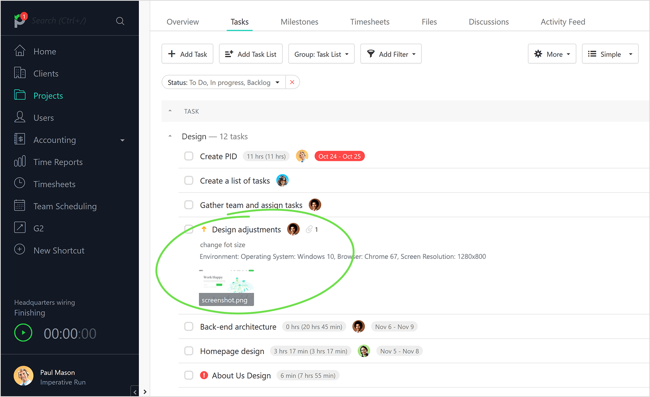Click the paperclip attachment icon on Design adjustments
Viewport: 650px width, 397px height.
[308, 229]
